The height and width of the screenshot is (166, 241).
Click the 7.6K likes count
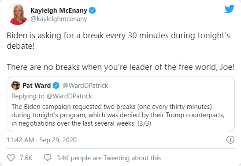coord(26,158)
